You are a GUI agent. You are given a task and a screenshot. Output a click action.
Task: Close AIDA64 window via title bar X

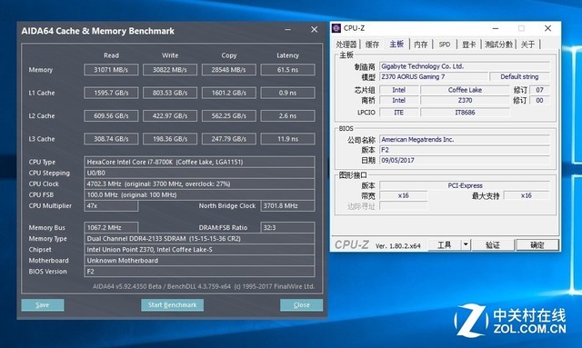pyautogui.click(x=315, y=30)
